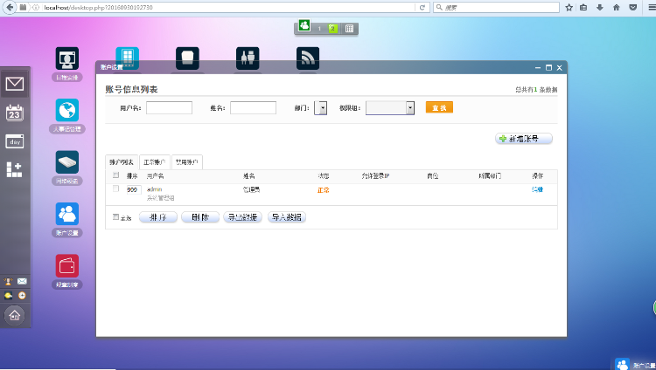Open the RSS feed desktop icon
This screenshot has height=370, width=656.
pyautogui.click(x=308, y=58)
